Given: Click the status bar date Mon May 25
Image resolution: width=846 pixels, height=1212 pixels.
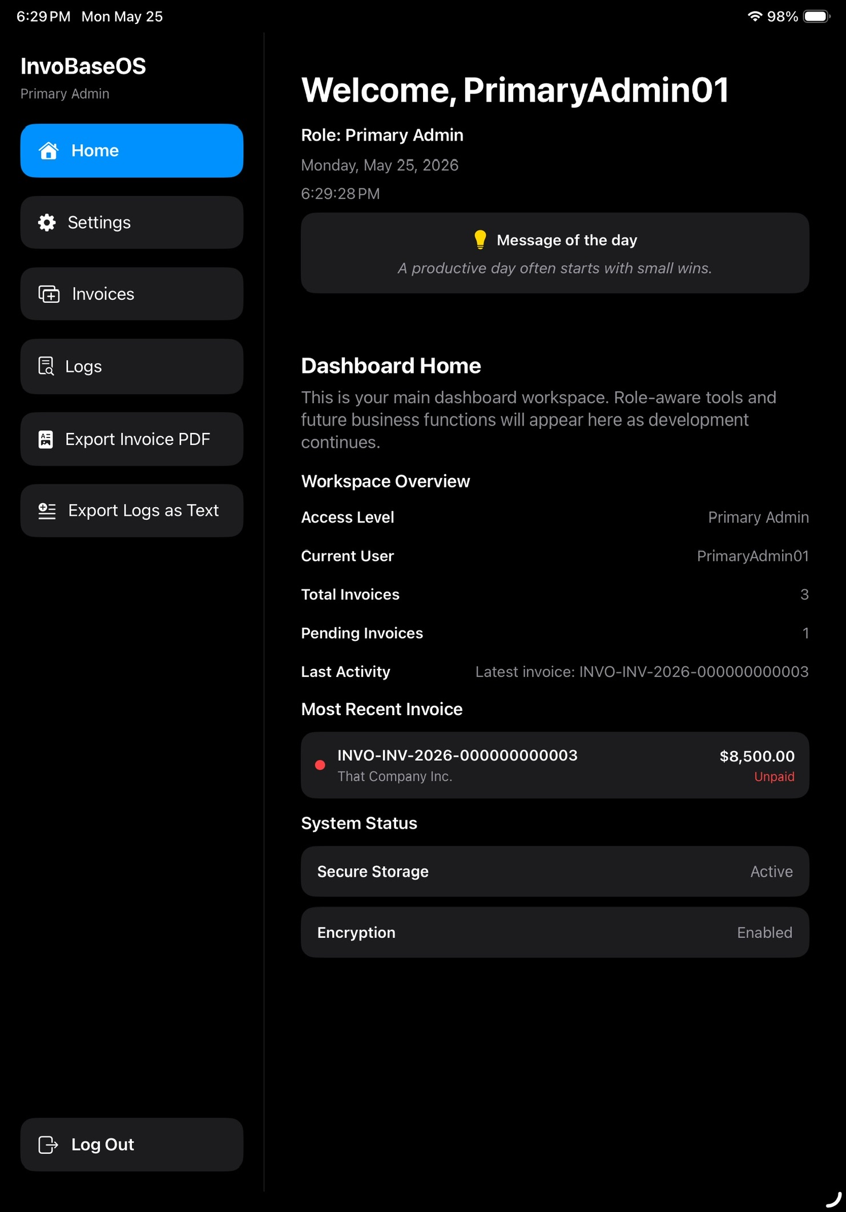Looking at the screenshot, I should tap(122, 17).
